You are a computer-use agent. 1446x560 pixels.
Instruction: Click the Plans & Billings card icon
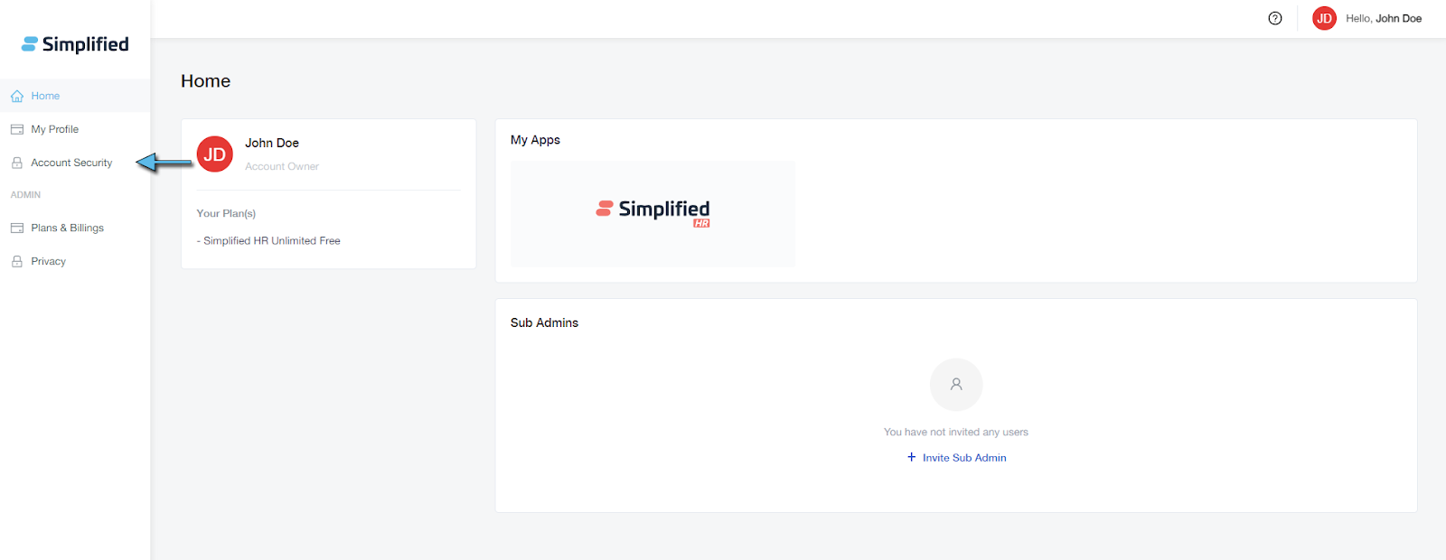coord(17,228)
